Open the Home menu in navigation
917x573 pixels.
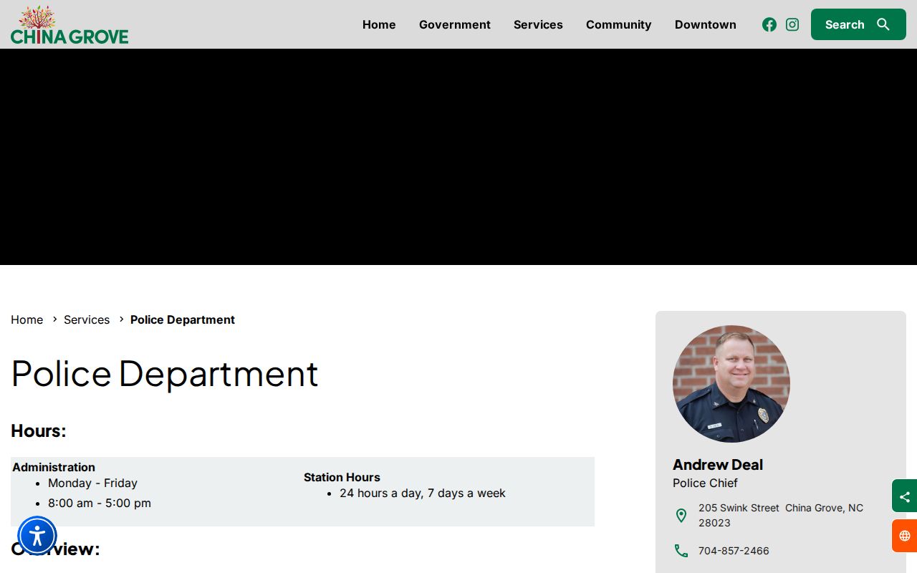click(x=379, y=24)
